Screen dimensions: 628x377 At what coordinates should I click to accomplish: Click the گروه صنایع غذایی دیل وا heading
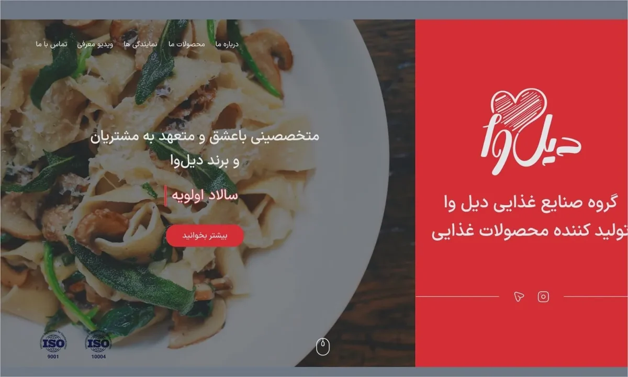[529, 202]
